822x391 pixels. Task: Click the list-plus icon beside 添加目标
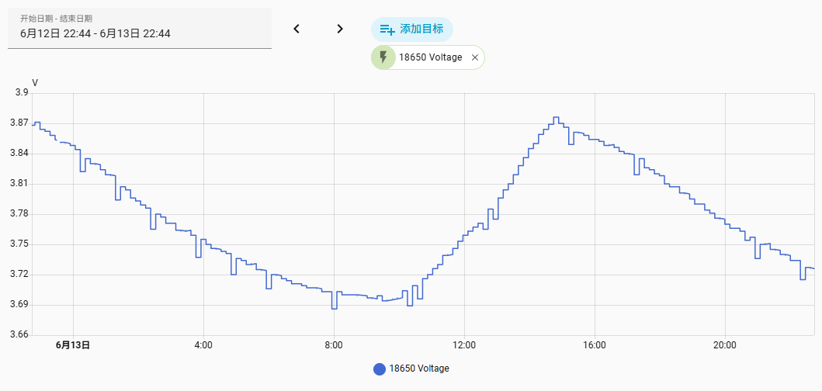[387, 29]
